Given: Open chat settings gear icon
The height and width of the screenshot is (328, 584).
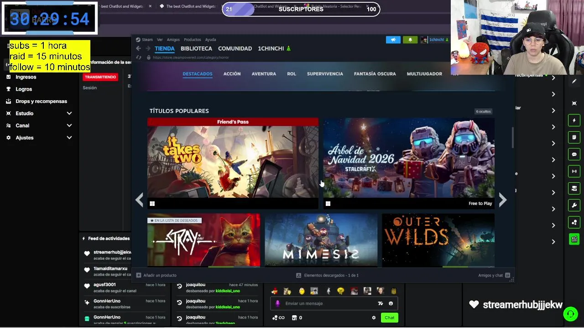Looking at the screenshot, I should 374,318.
